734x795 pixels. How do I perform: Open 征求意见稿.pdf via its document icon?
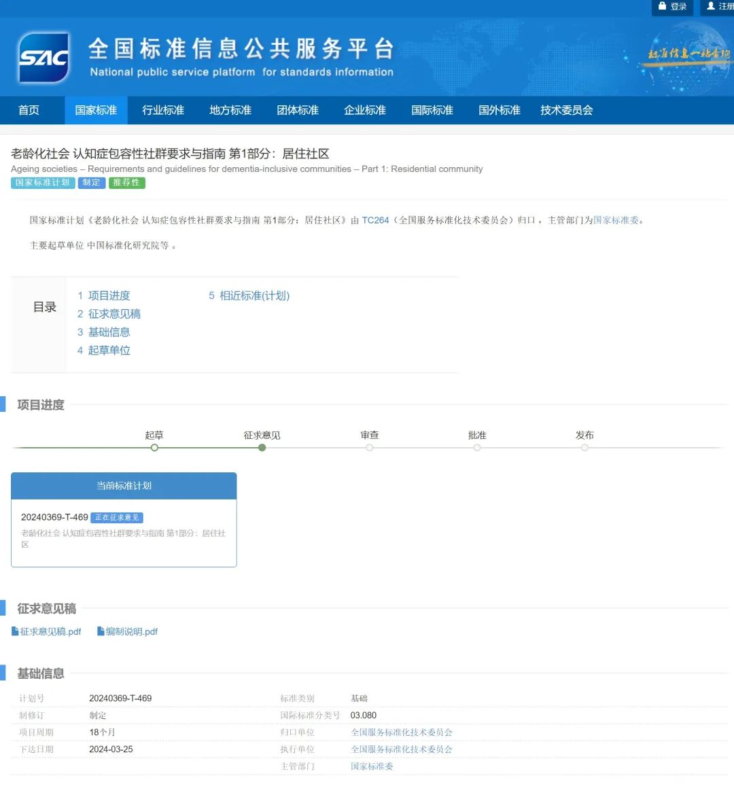15,631
